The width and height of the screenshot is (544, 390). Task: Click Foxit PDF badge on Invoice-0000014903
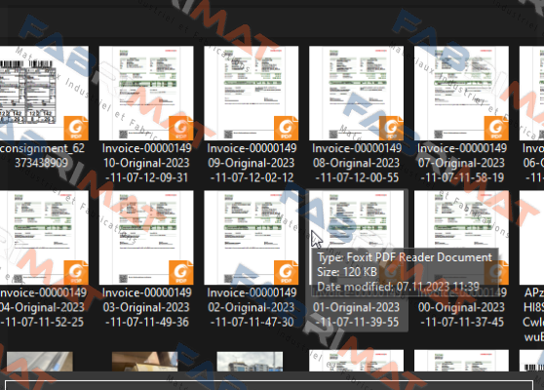coord(181,272)
